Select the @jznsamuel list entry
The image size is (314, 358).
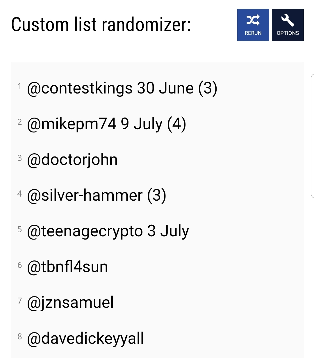[x=70, y=303]
